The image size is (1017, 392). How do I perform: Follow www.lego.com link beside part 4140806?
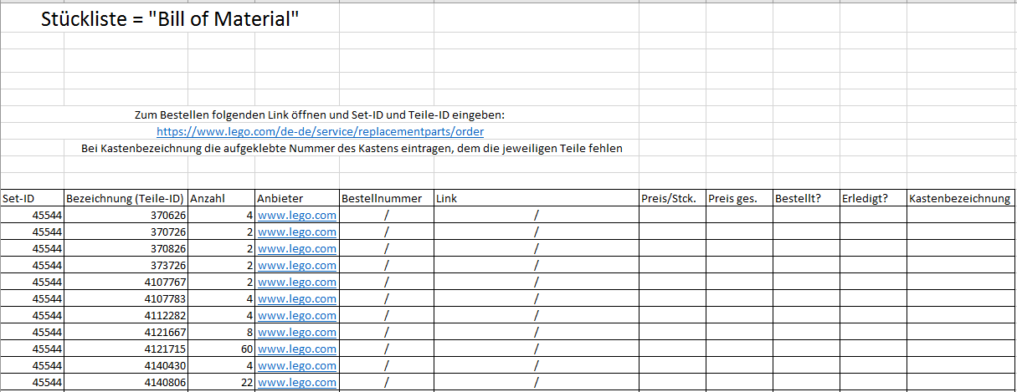coord(297,382)
